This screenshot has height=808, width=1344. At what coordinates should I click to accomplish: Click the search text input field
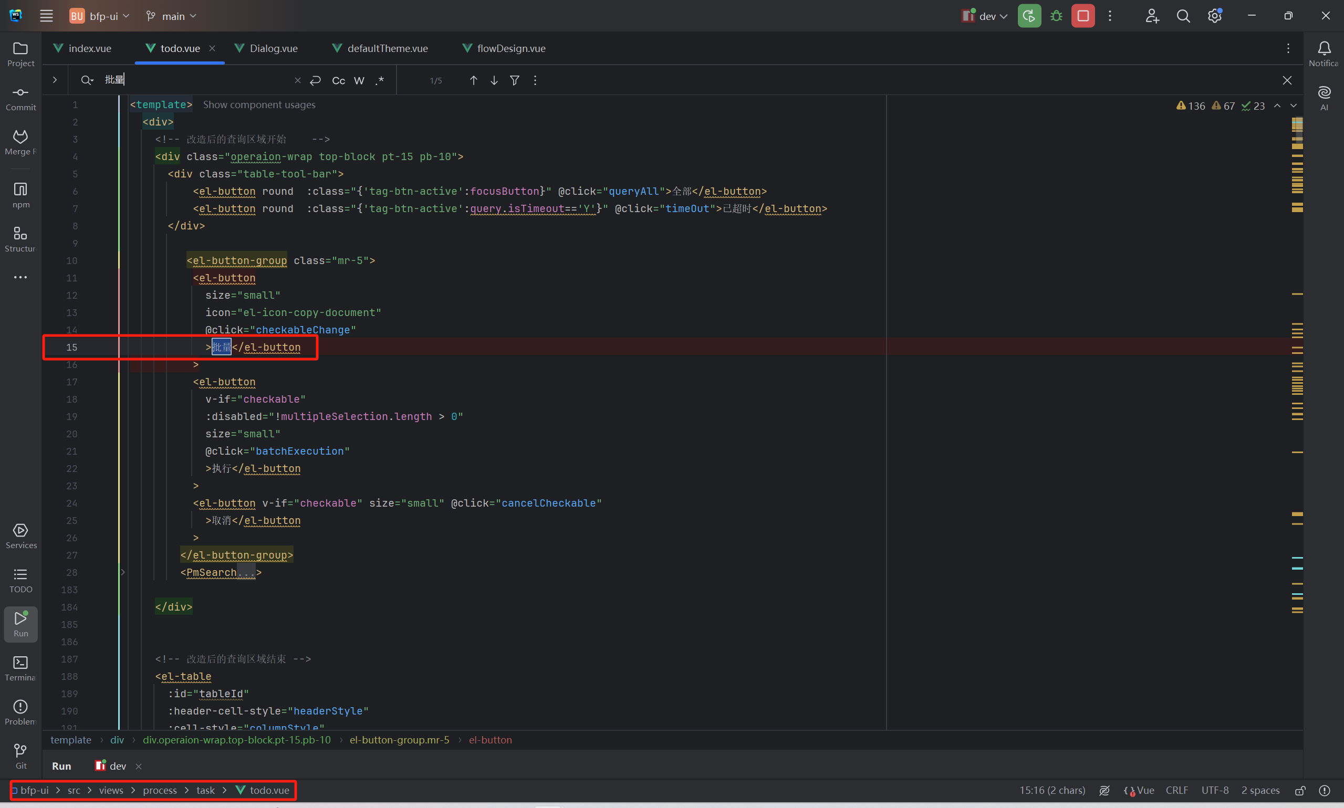point(196,80)
